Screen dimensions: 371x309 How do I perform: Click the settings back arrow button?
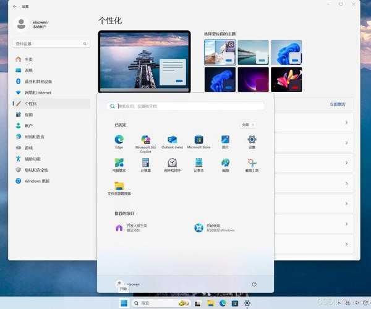tap(14, 6)
